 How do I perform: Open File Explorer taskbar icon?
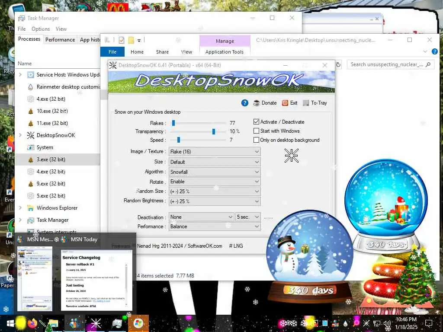(x=52, y=323)
